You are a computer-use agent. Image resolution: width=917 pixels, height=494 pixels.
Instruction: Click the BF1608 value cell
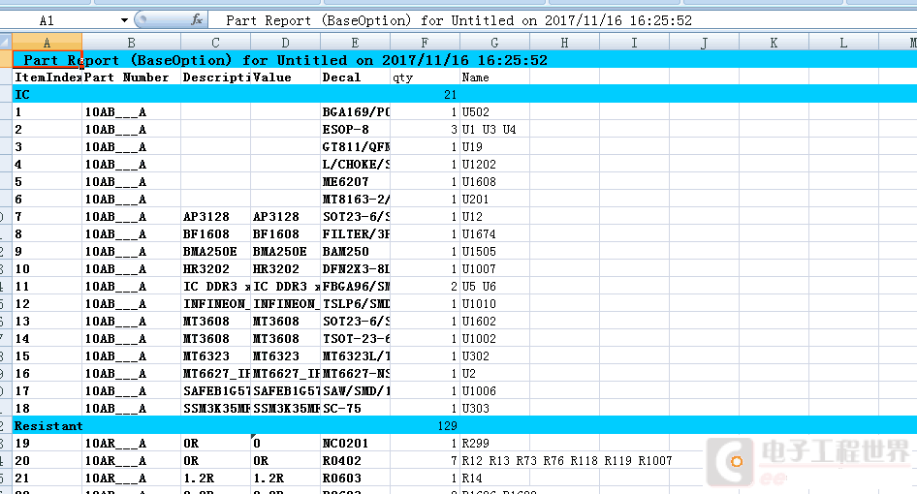tap(285, 233)
